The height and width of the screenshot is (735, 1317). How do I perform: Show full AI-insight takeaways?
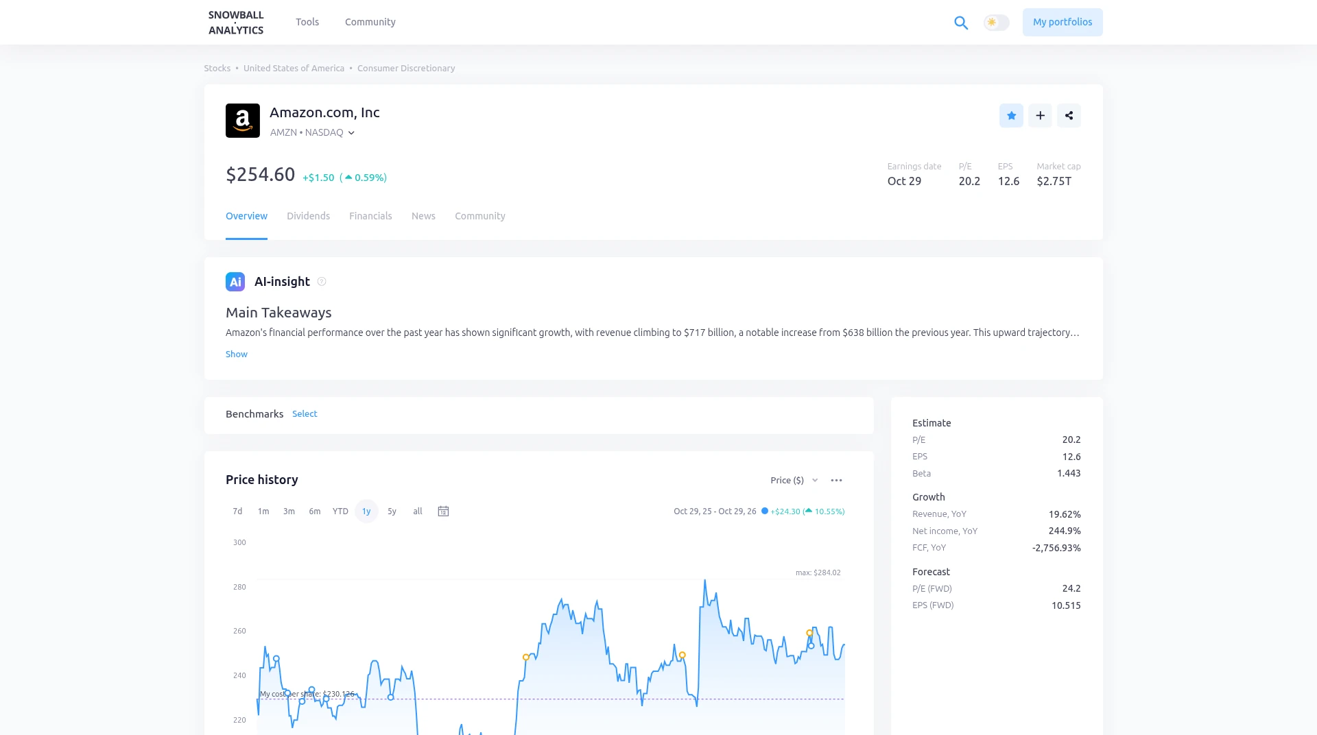click(237, 354)
